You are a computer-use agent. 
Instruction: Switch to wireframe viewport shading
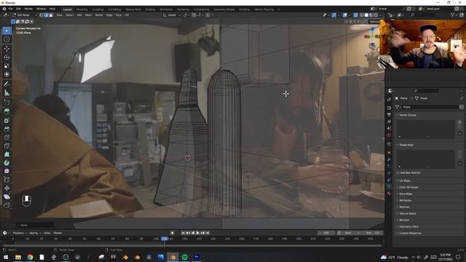pyautogui.click(x=362, y=15)
